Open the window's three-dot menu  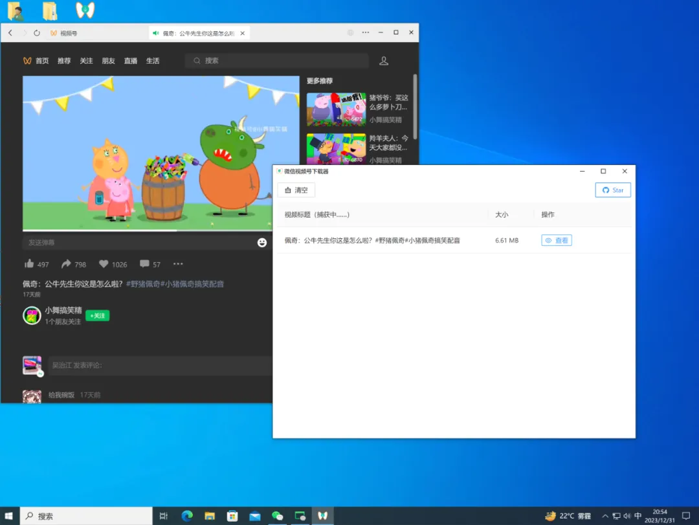pos(366,32)
